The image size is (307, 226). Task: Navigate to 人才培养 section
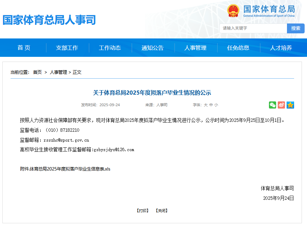(x=281, y=48)
